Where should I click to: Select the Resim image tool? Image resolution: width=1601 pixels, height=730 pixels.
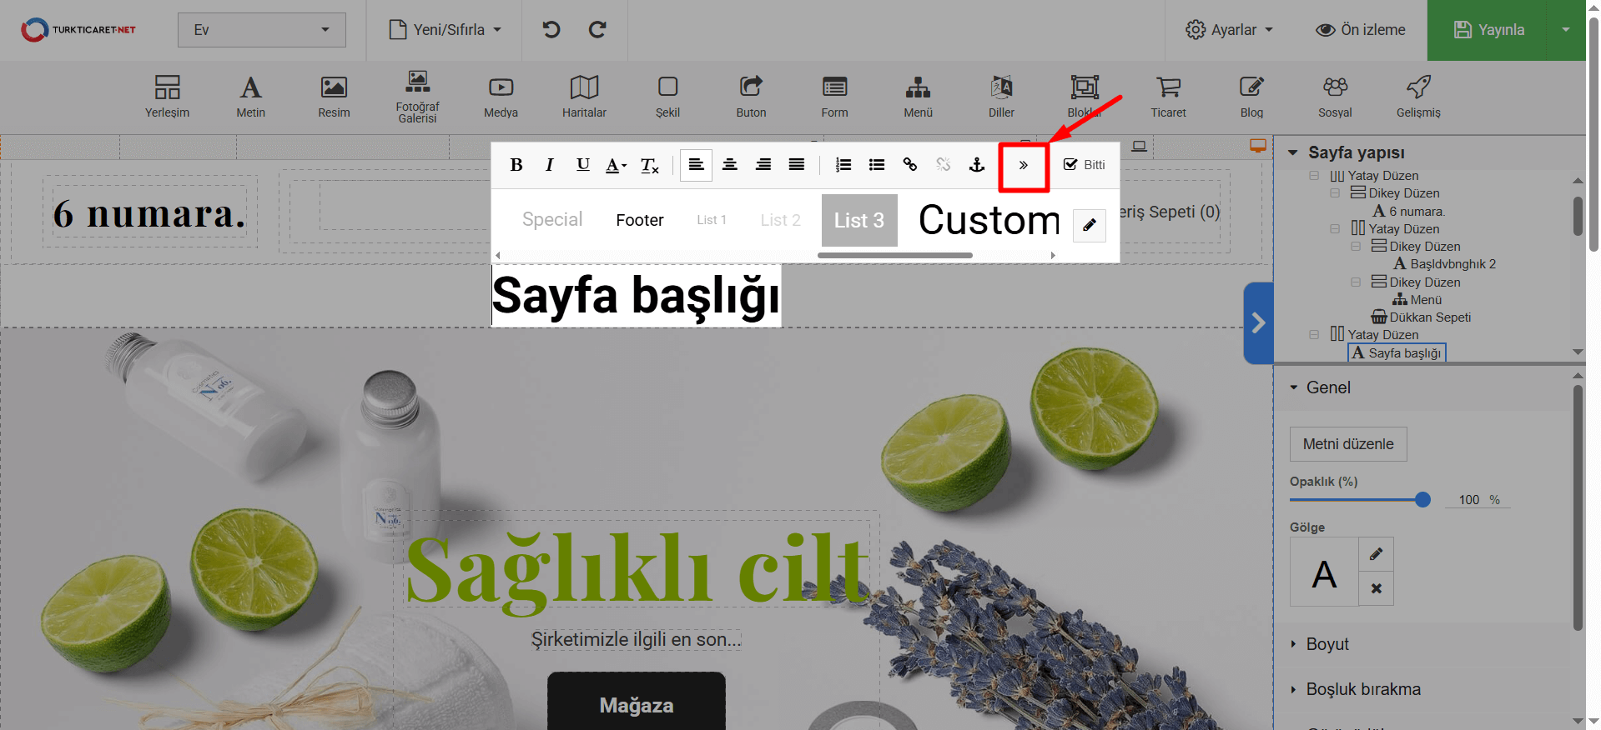pyautogui.click(x=334, y=96)
